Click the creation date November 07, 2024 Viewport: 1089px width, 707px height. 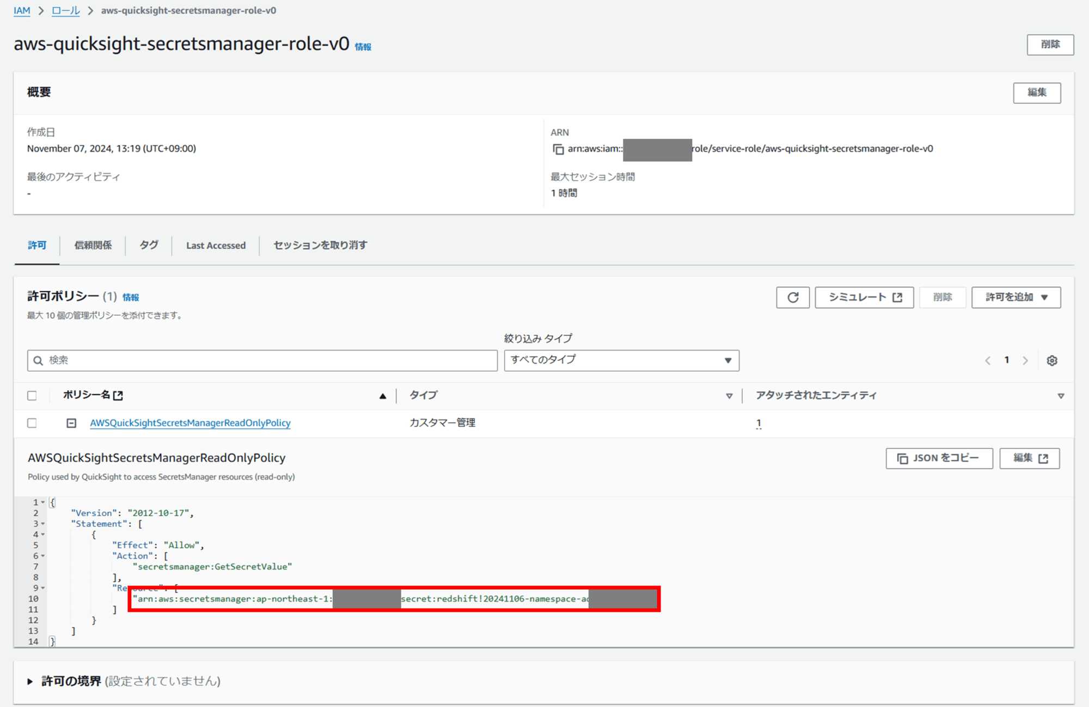pos(112,149)
